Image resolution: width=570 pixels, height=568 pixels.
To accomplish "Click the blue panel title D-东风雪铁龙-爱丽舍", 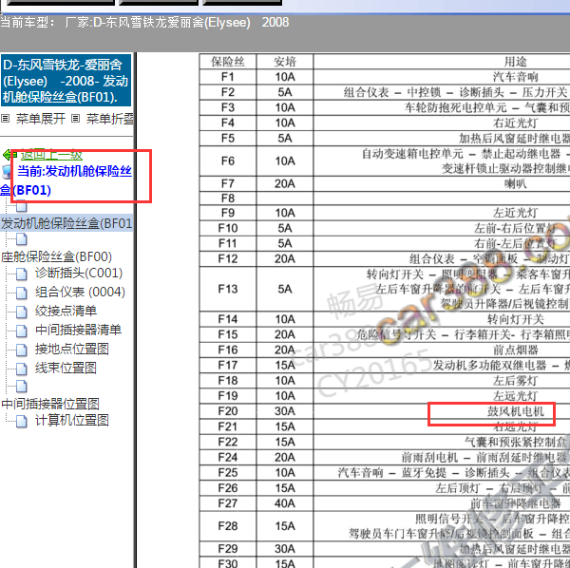I will point(66,81).
